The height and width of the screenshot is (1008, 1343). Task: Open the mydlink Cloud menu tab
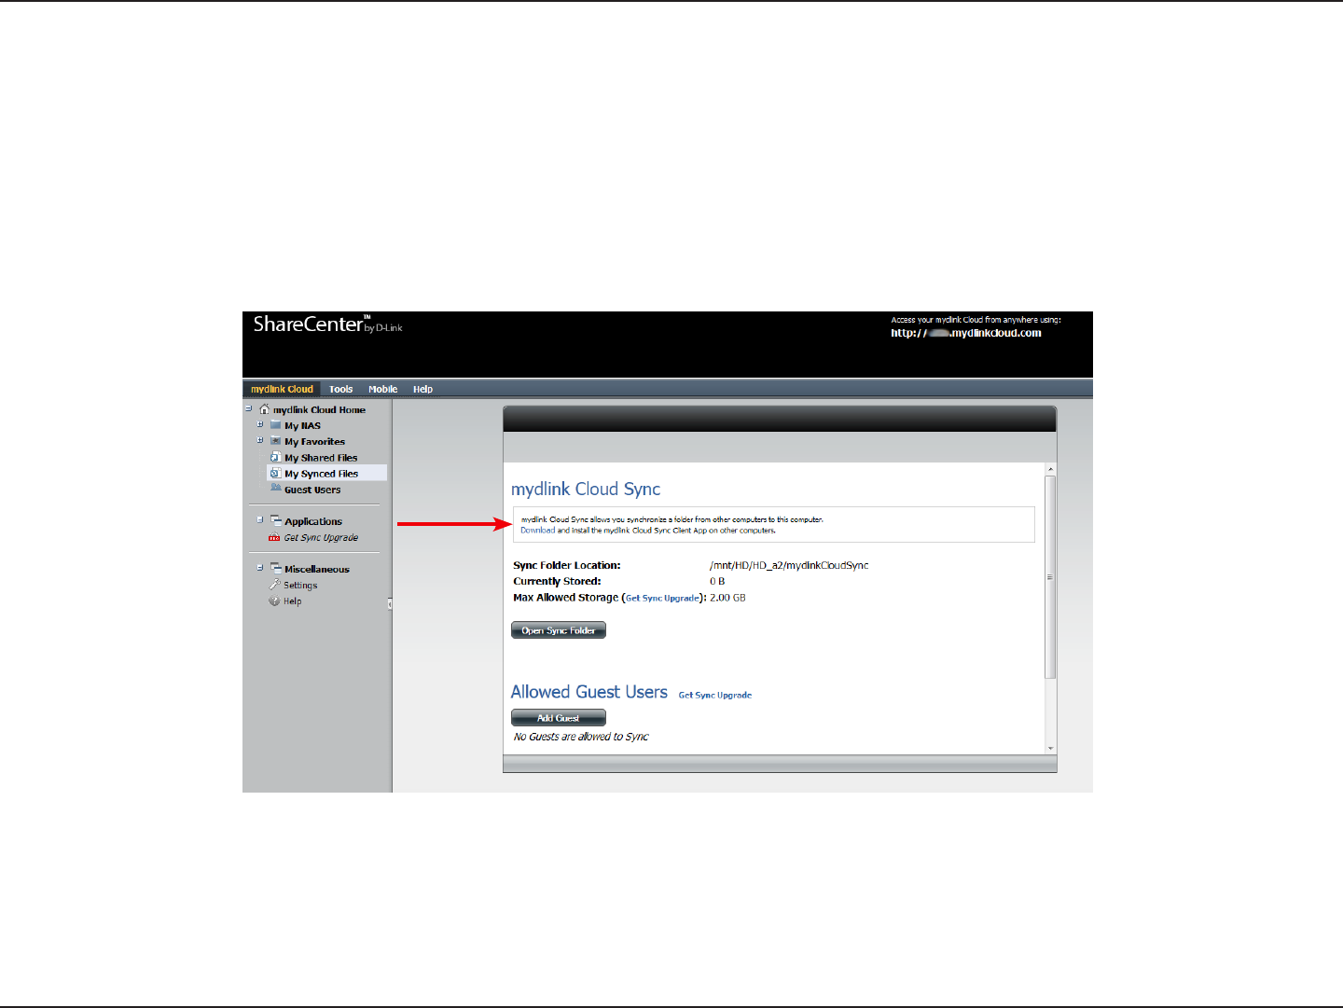(282, 389)
